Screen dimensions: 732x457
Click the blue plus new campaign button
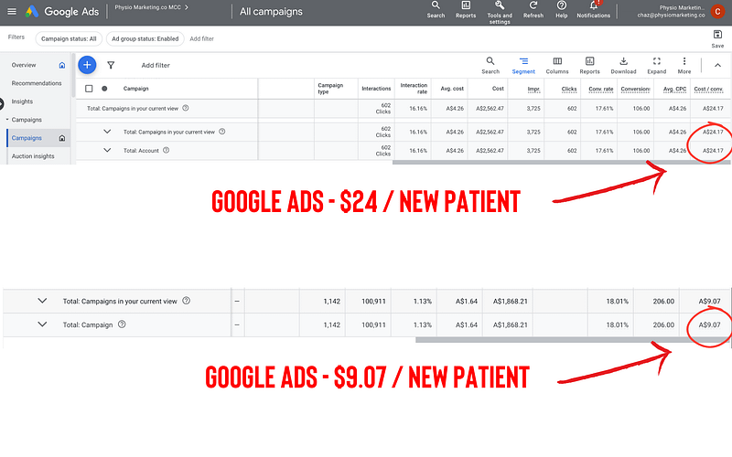(x=87, y=65)
